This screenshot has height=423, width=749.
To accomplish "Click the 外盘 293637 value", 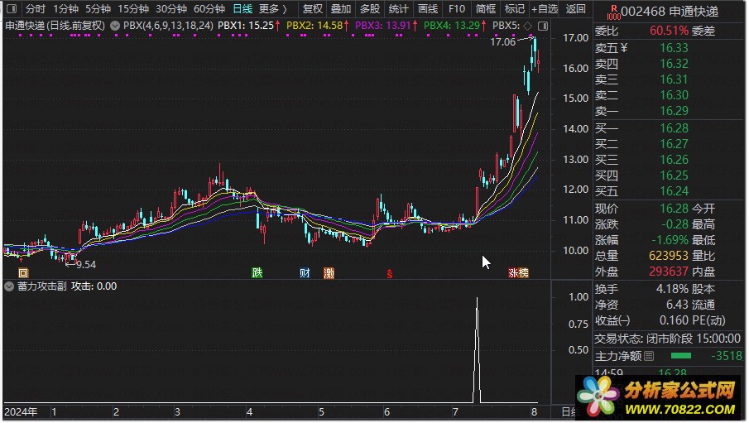I will 668,272.
